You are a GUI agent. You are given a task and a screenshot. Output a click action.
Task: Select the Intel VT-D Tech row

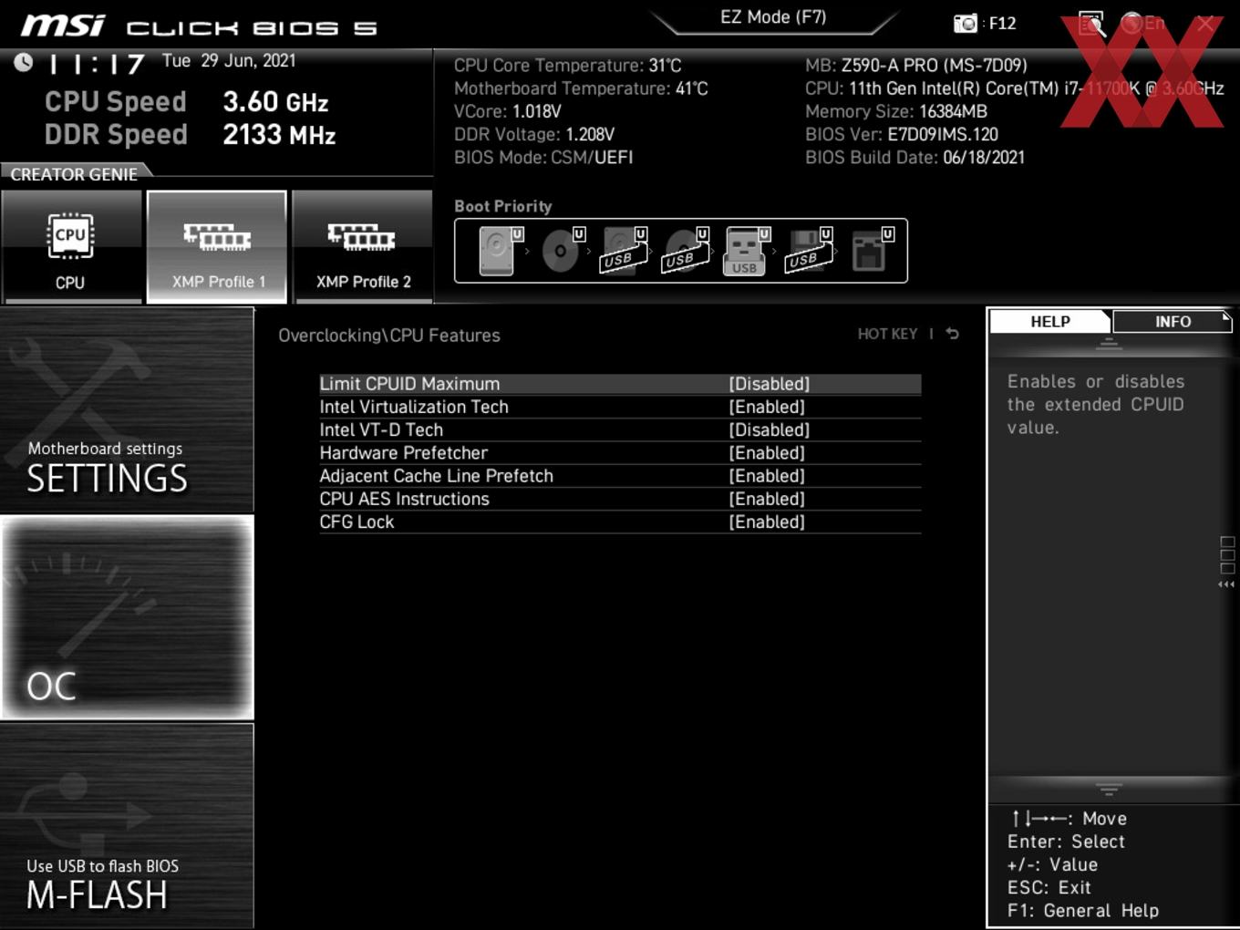620,429
